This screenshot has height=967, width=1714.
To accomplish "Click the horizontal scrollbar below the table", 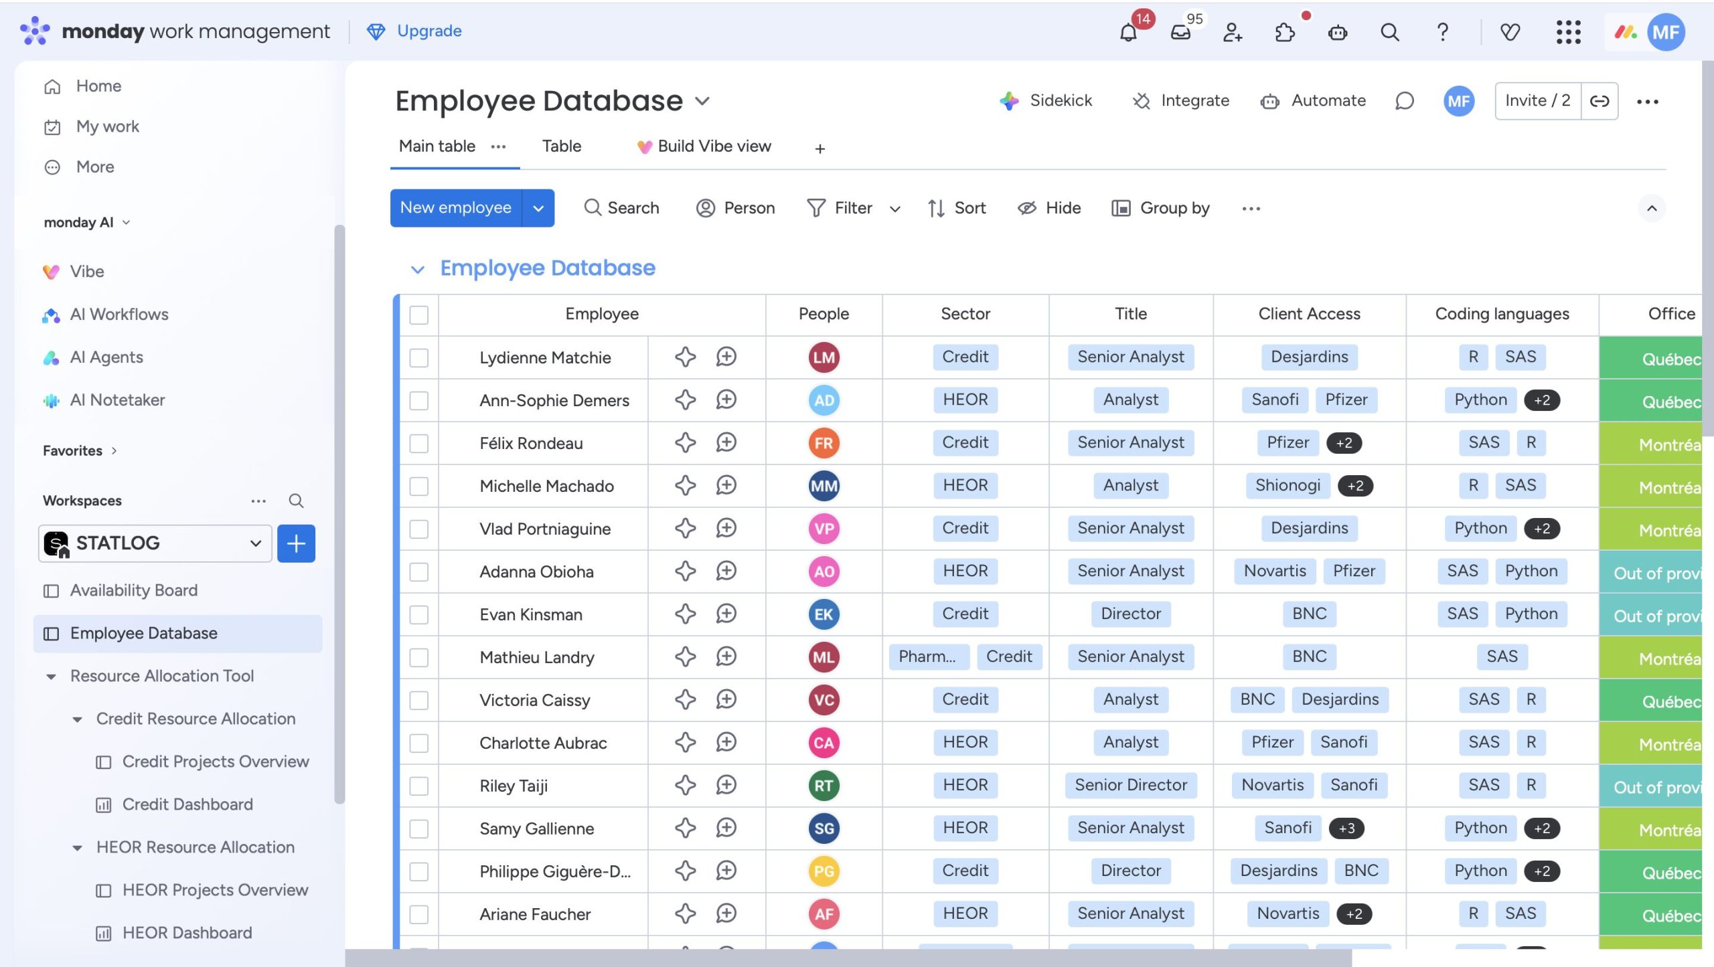I will coord(848,958).
